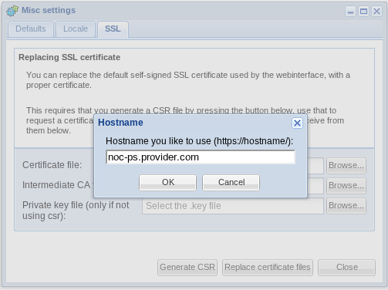Open the Locale tab

tap(76, 29)
